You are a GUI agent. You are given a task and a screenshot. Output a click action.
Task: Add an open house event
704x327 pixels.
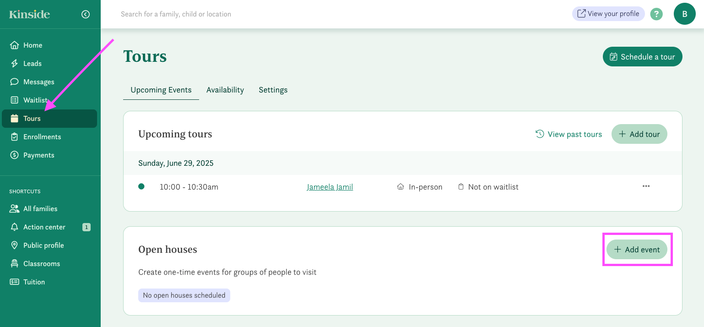pyautogui.click(x=637, y=249)
